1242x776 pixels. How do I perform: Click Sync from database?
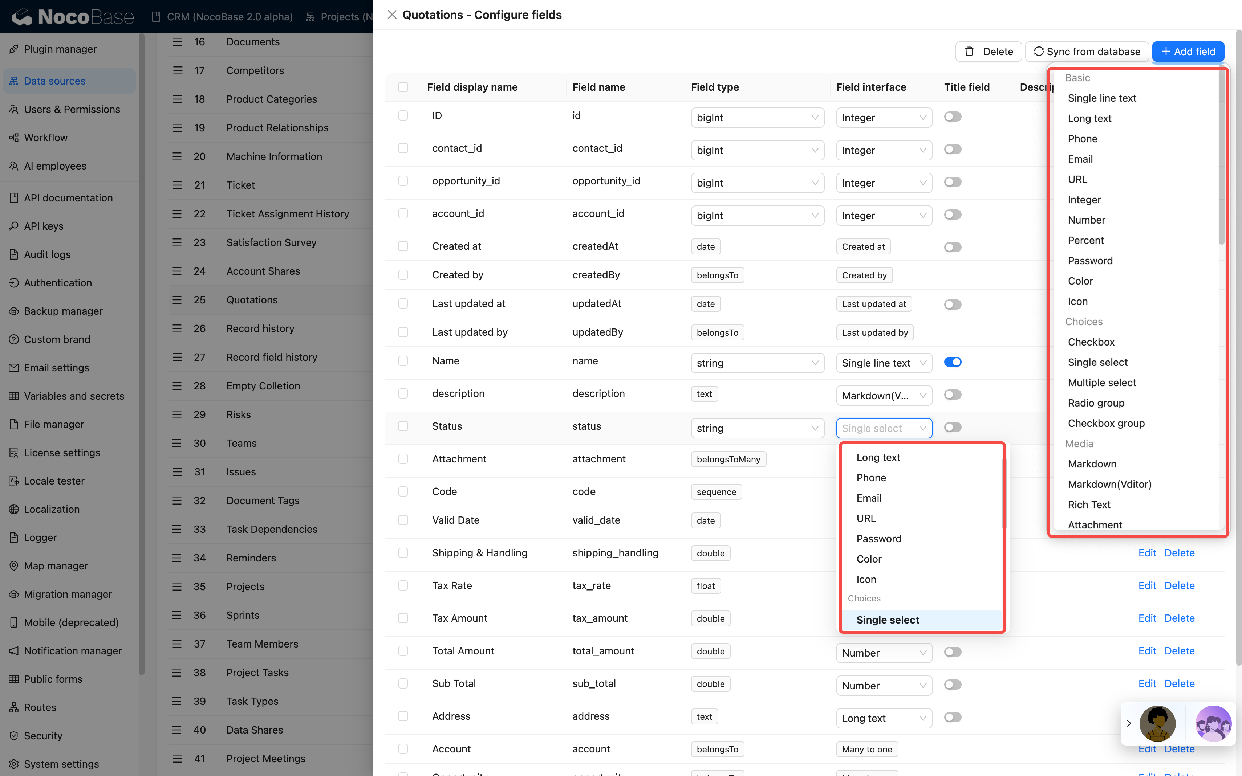1087,51
